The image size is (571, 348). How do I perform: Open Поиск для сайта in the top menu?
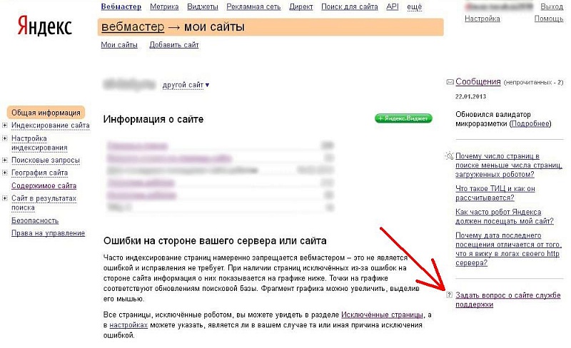350,6
